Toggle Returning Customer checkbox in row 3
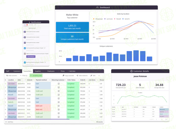The width and height of the screenshot is (176, 129). (59, 91)
